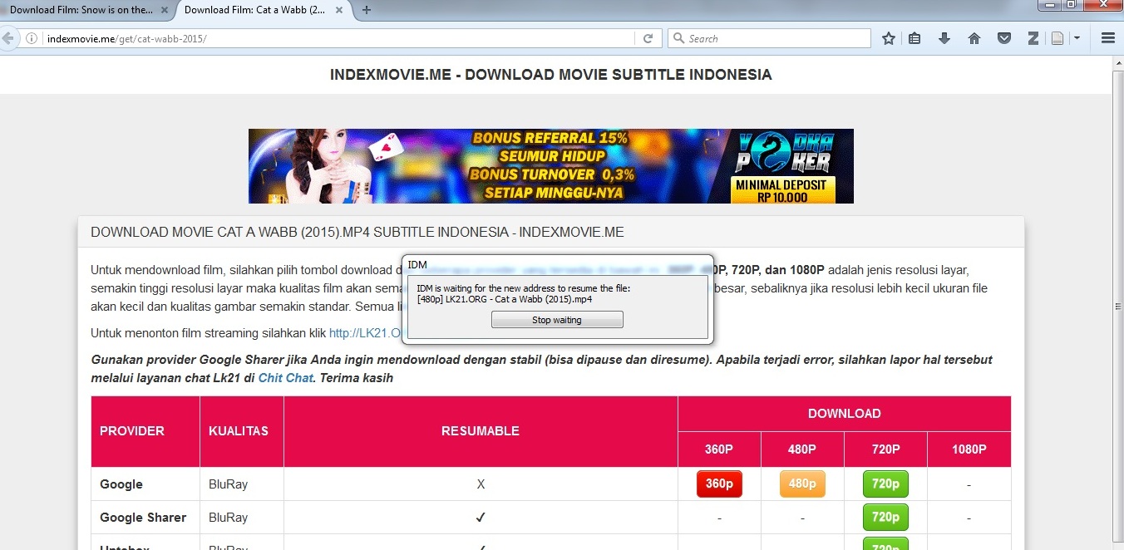Click the page icon toolbar button
Screen dimensions: 1124x550
pyautogui.click(x=1057, y=38)
